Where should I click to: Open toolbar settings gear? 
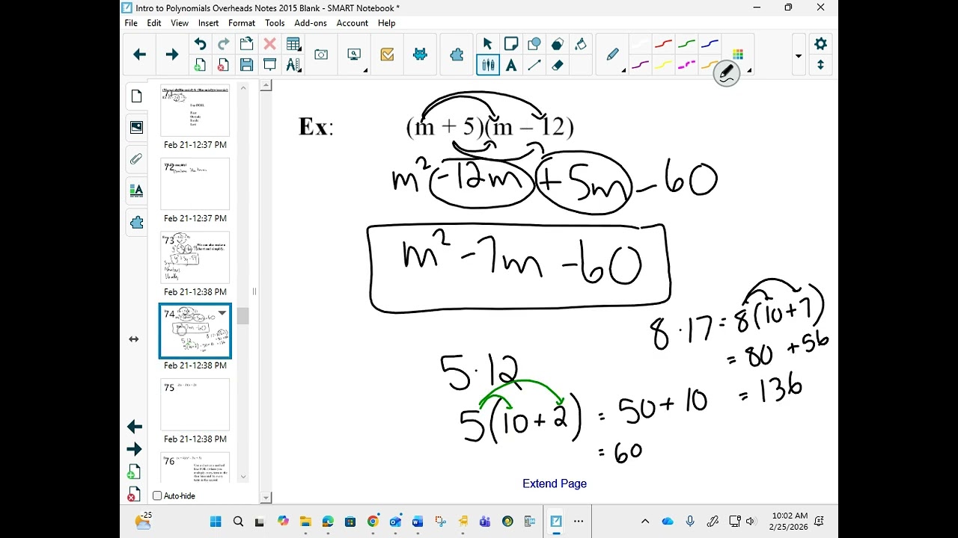(820, 44)
